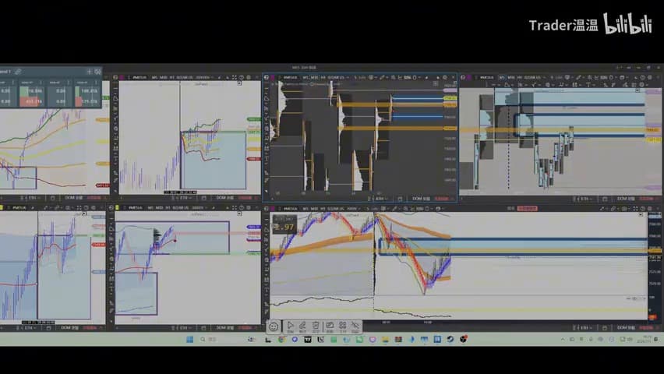Open 2000V dropdown in large bottom chart header

coord(353,208)
